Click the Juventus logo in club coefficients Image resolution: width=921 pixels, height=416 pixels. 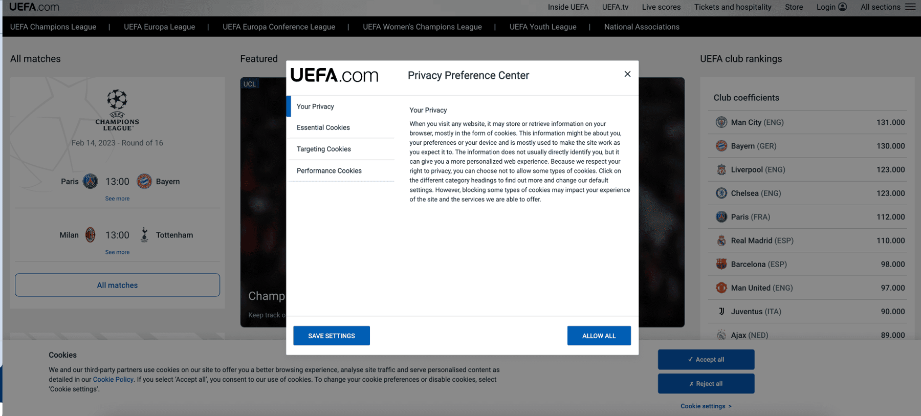click(x=721, y=311)
